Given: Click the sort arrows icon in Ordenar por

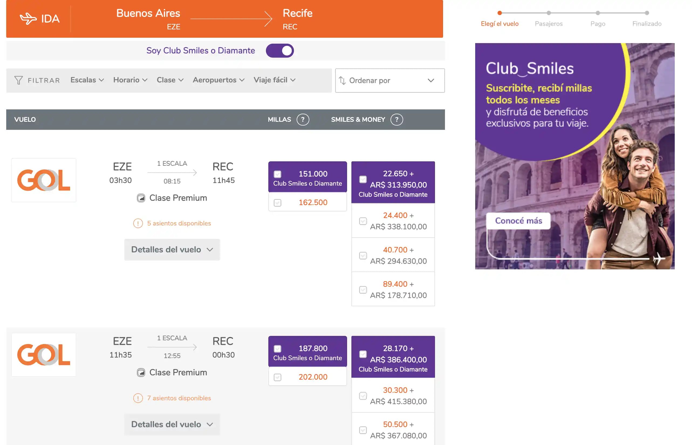Looking at the screenshot, I should tap(342, 81).
